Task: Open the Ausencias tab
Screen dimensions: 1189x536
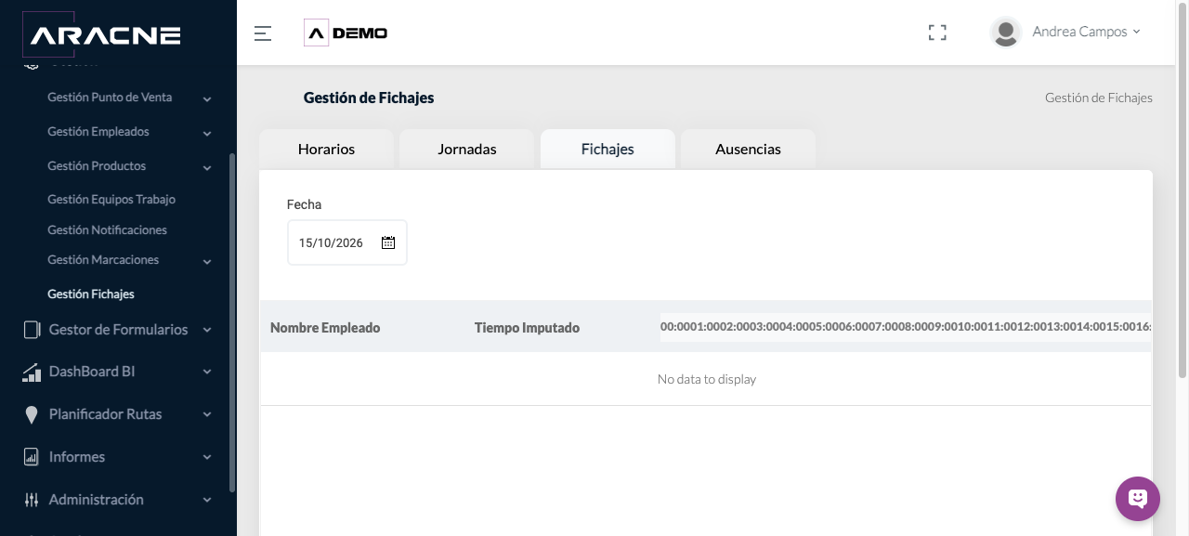Action: tap(749, 149)
